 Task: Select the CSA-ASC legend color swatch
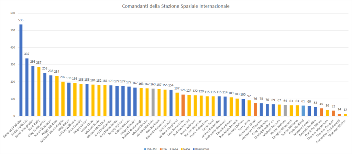click(145, 149)
